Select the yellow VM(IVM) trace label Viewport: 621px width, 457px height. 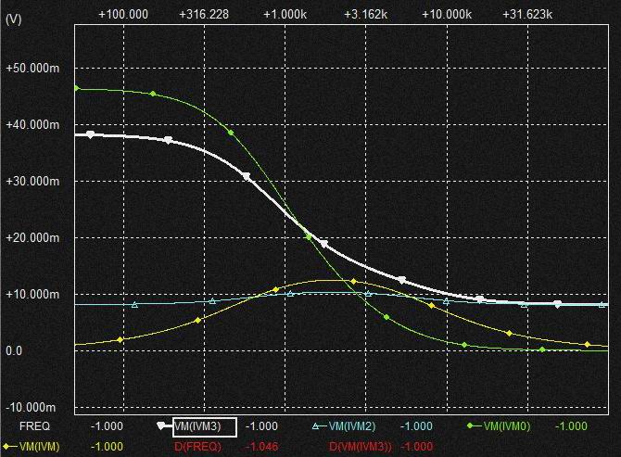pyautogui.click(x=42, y=446)
